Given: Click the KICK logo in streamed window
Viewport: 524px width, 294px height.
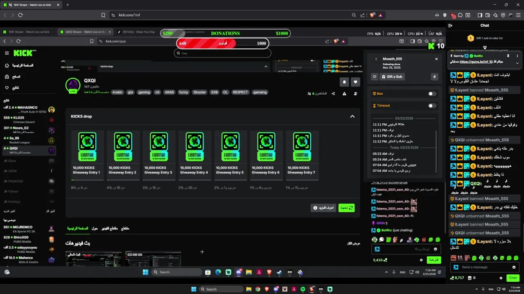Looking at the screenshot, I should [x=24, y=53].
